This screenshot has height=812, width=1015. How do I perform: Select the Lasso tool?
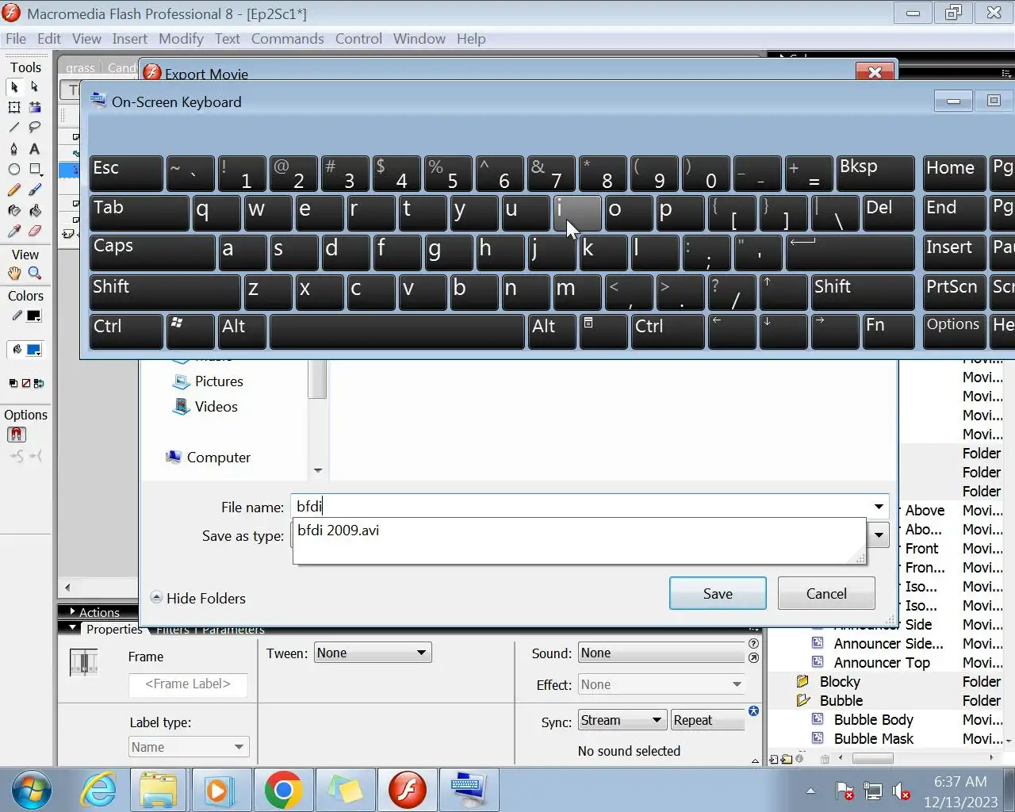pos(34,128)
